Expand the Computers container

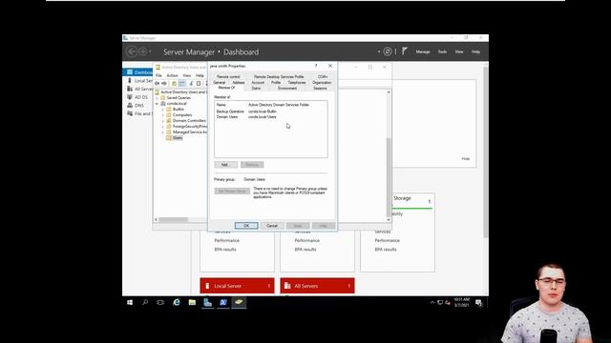(163, 115)
